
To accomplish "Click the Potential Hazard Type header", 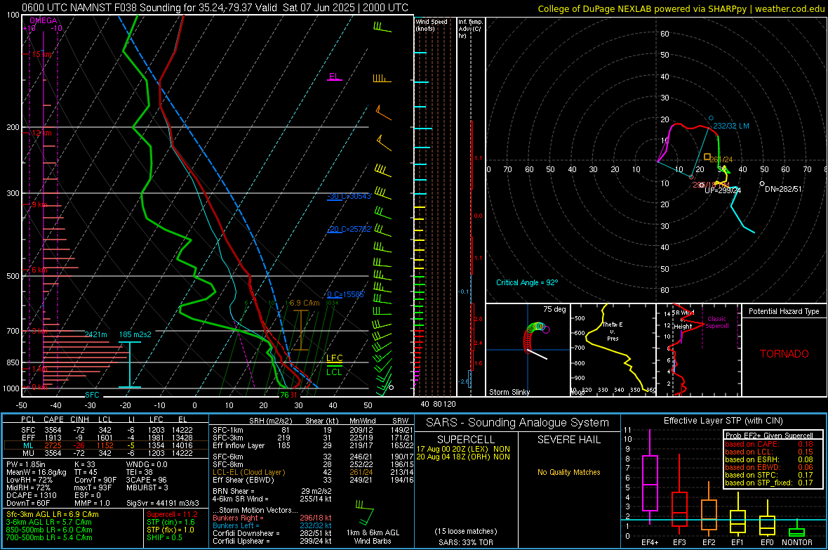I will coord(784,311).
